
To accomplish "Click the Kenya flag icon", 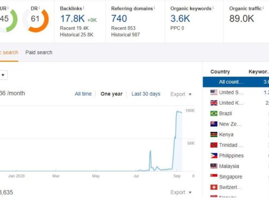I will tap(214, 134).
